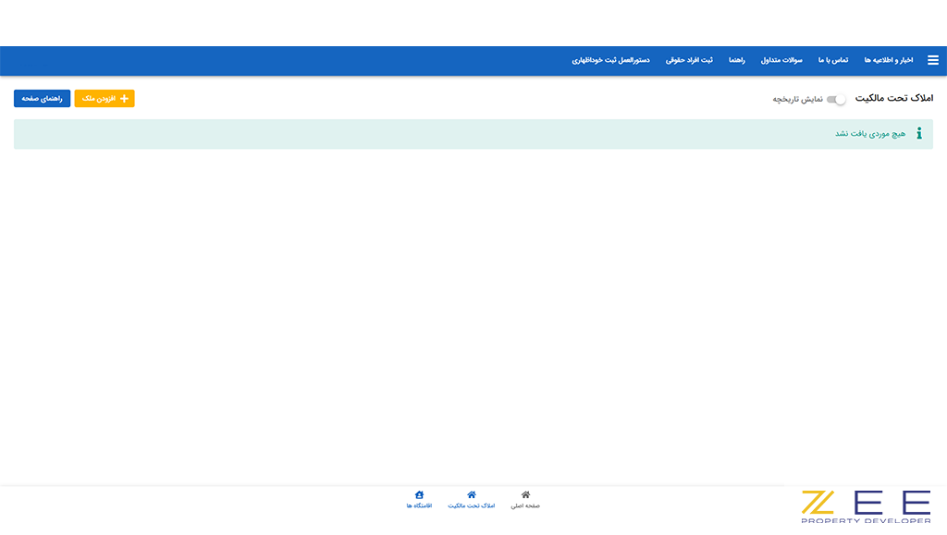Open دستورالعمل ثبت خوداظهاری in the navbar

click(610, 60)
